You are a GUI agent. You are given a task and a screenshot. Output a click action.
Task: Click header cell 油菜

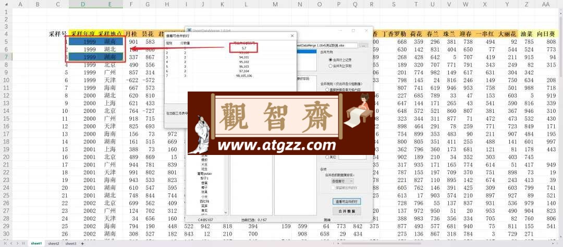pos(527,34)
